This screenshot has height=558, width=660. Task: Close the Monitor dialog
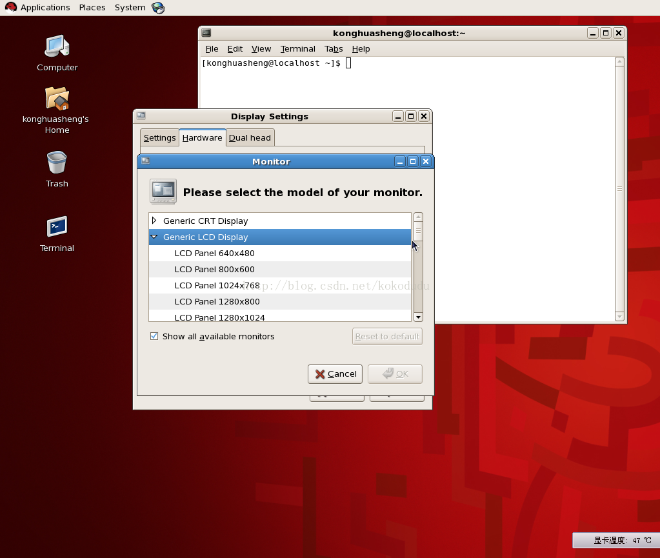(426, 161)
